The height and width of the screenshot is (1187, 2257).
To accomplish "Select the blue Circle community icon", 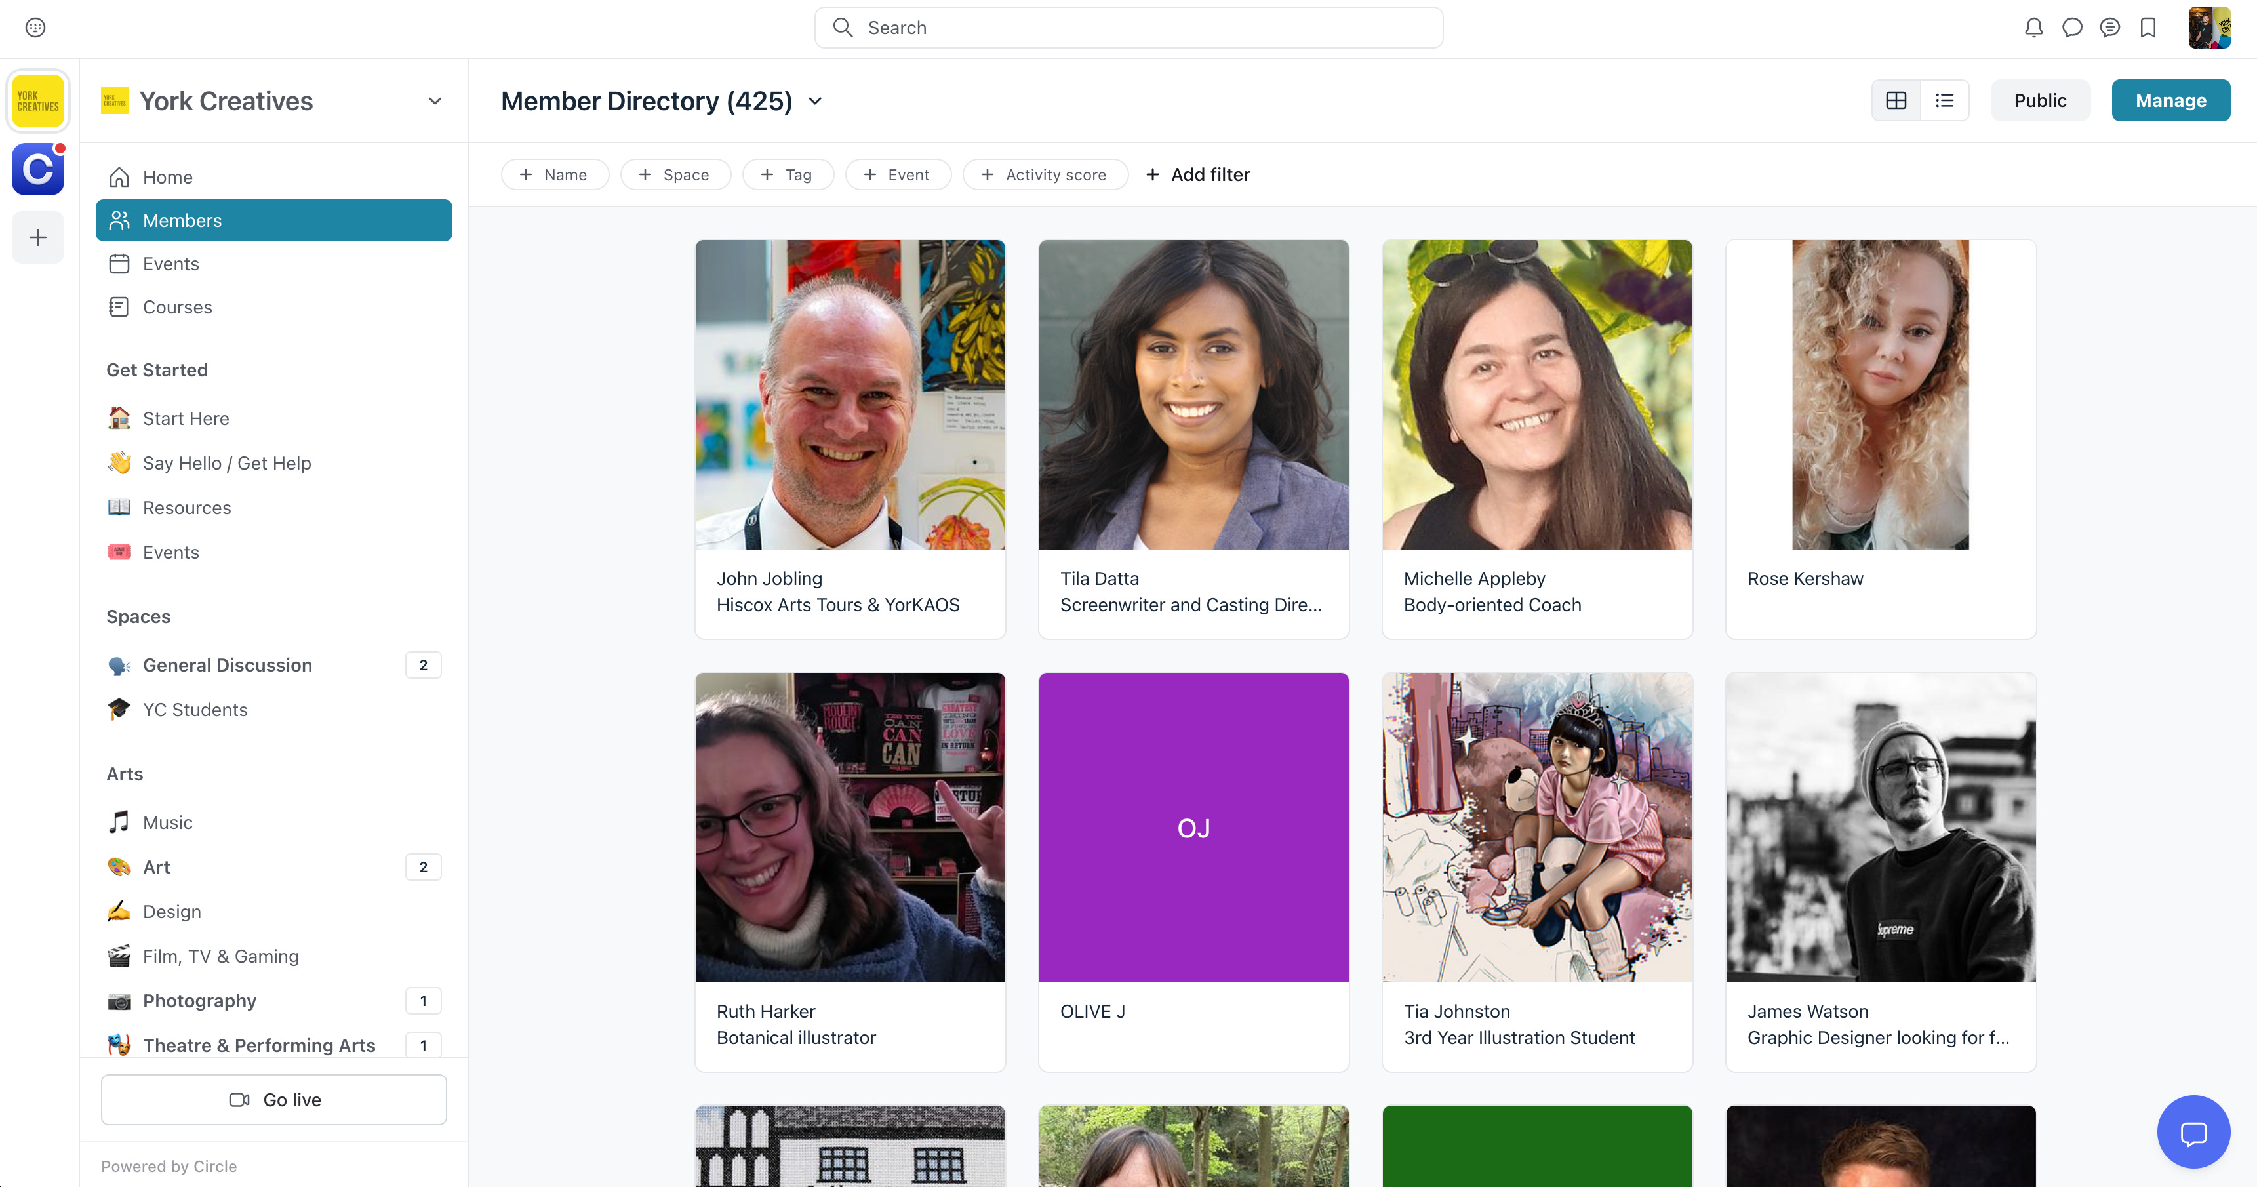I will [37, 169].
